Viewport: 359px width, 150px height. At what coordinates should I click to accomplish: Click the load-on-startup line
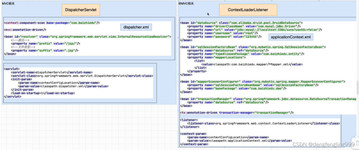click(43, 93)
